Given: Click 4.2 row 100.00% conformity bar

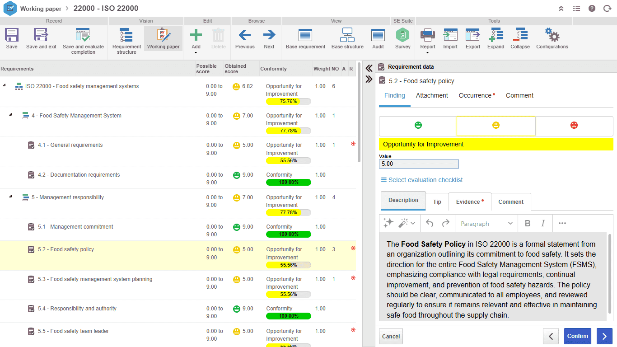Looking at the screenshot, I should (x=289, y=182).
